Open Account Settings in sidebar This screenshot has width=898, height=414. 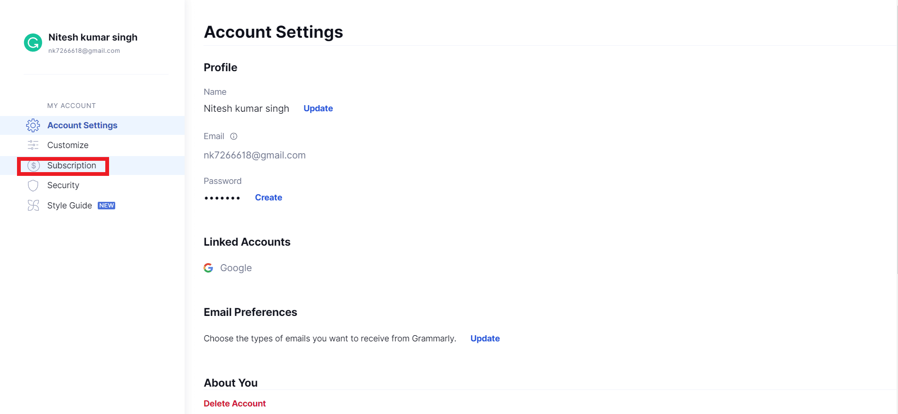click(82, 125)
